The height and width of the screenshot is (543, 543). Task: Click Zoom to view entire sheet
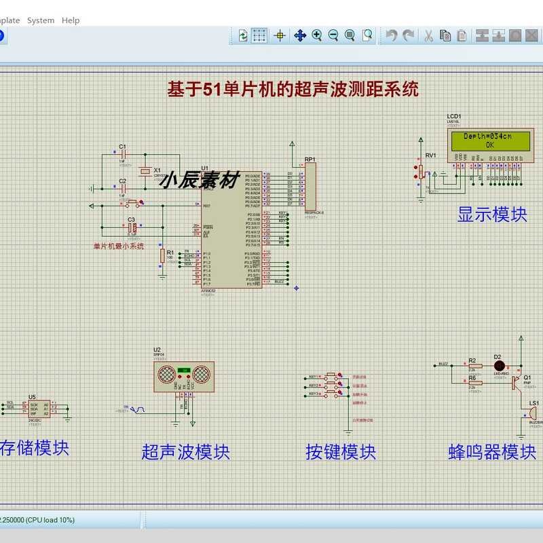click(x=350, y=36)
